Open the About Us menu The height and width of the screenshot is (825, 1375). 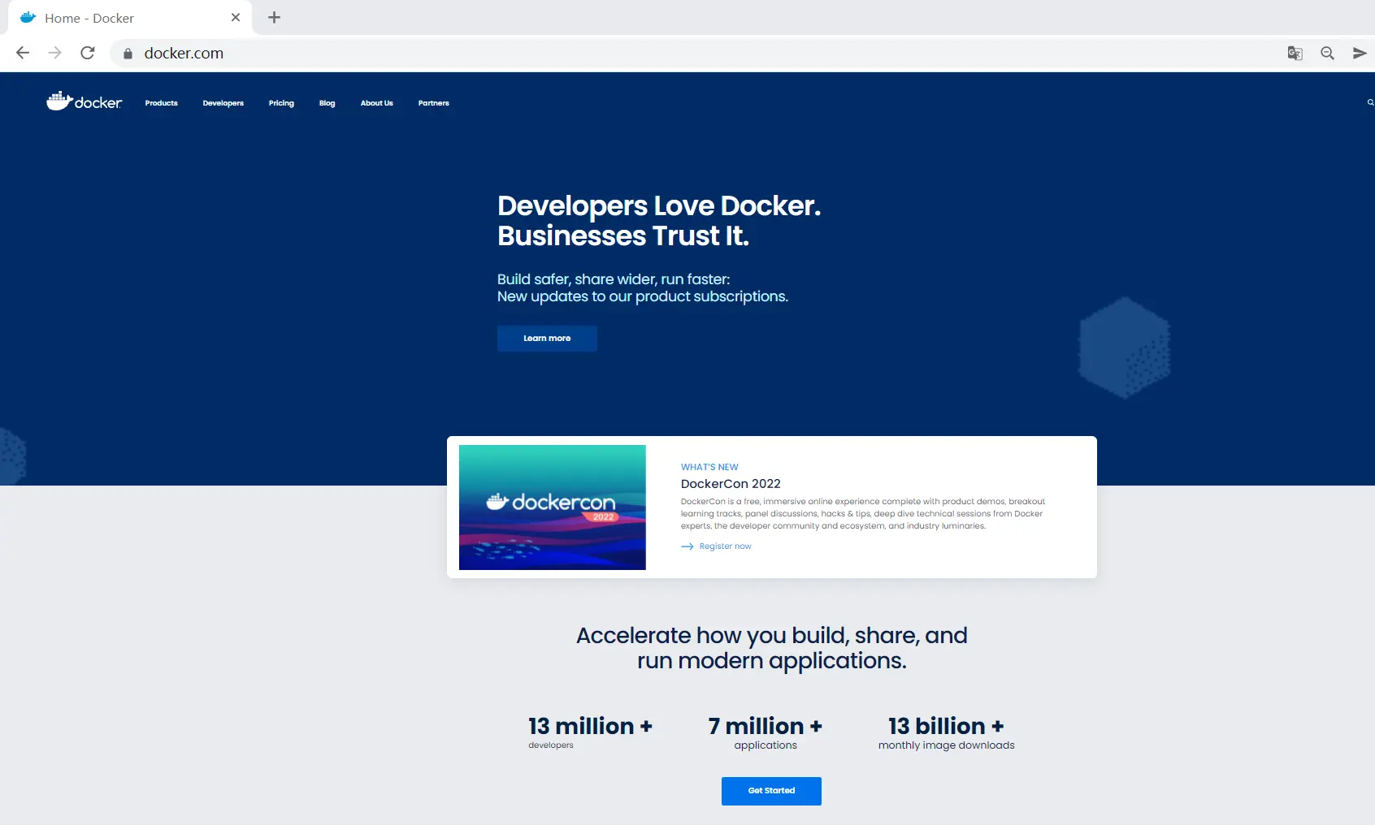pos(377,103)
